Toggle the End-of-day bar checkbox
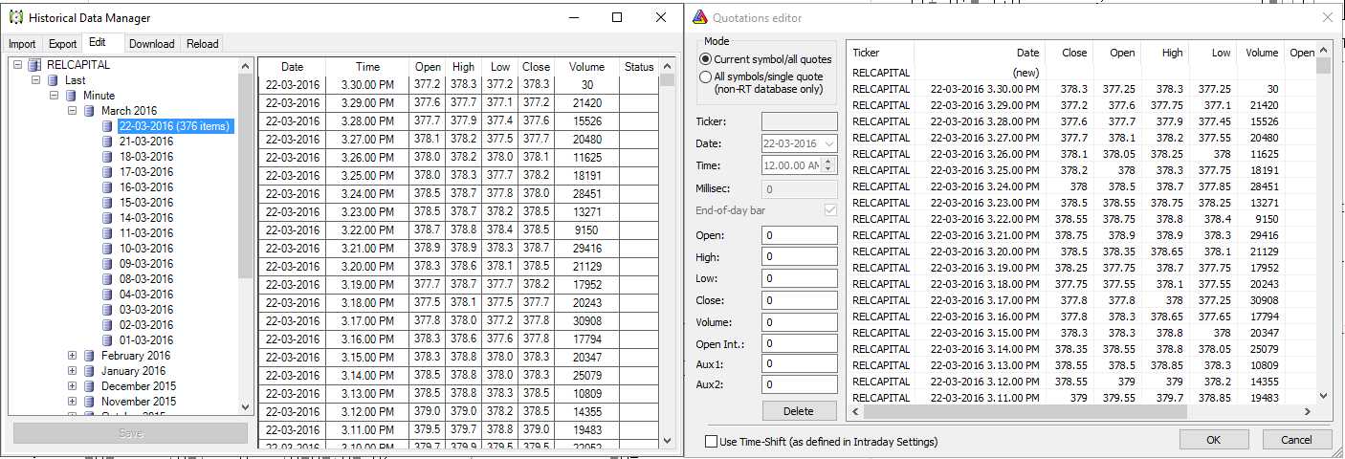The width and height of the screenshot is (1345, 459). click(x=829, y=210)
